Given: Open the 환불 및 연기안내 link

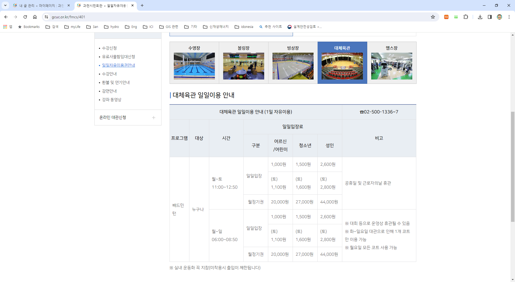Looking at the screenshot, I should click(x=116, y=82).
